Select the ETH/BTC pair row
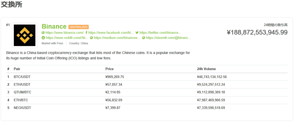The image size is (294, 122). click(147, 100)
